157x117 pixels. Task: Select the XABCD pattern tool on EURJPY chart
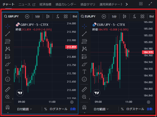[x=84, y=49]
